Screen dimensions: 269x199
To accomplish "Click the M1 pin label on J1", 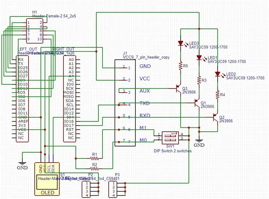I will click(x=143, y=128).
